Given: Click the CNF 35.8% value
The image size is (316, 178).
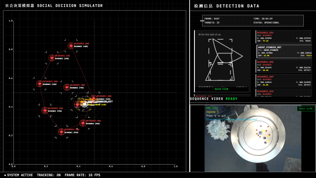Looking at the screenshot, I should [x=265, y=85].
